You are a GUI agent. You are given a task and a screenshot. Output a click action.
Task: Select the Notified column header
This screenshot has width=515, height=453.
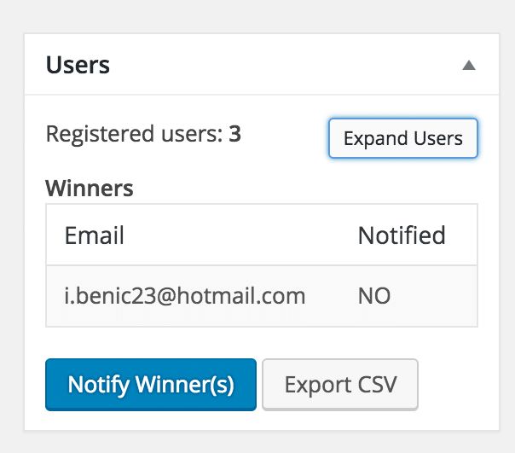(x=402, y=235)
